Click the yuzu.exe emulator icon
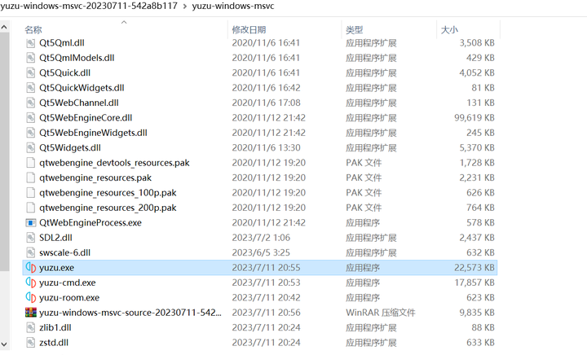This screenshot has width=587, height=355. pyautogui.click(x=31, y=268)
